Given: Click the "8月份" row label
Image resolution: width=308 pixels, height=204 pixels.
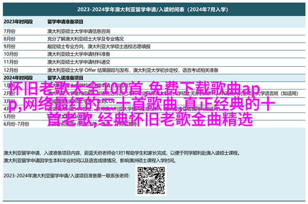Looking at the screenshot, I should [x=9, y=39].
